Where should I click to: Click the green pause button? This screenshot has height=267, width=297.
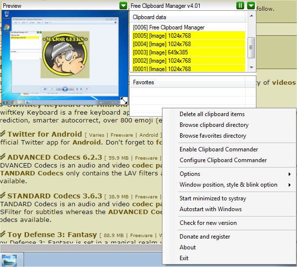tap(240, 6)
